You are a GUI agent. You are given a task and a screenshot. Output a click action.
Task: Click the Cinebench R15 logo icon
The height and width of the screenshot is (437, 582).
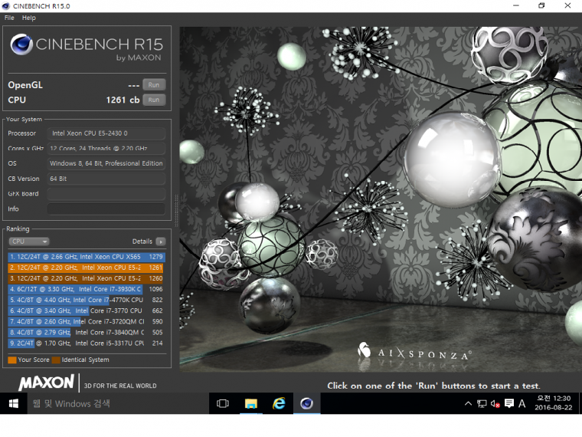pos(21,44)
